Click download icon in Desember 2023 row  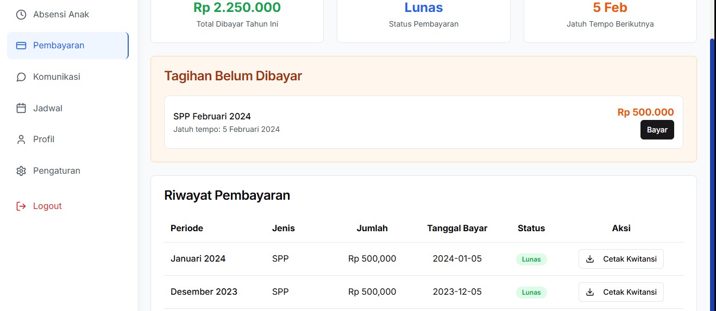[x=590, y=293]
